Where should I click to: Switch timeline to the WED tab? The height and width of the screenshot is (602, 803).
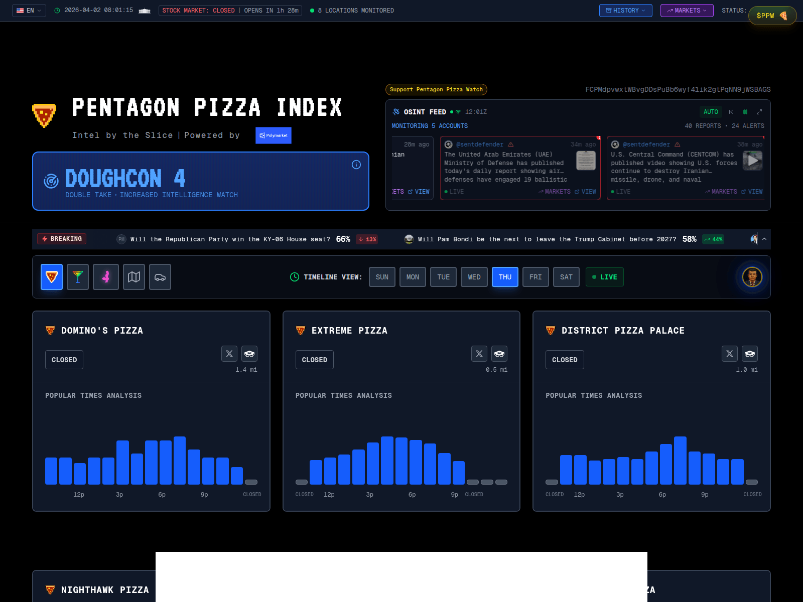point(474,277)
